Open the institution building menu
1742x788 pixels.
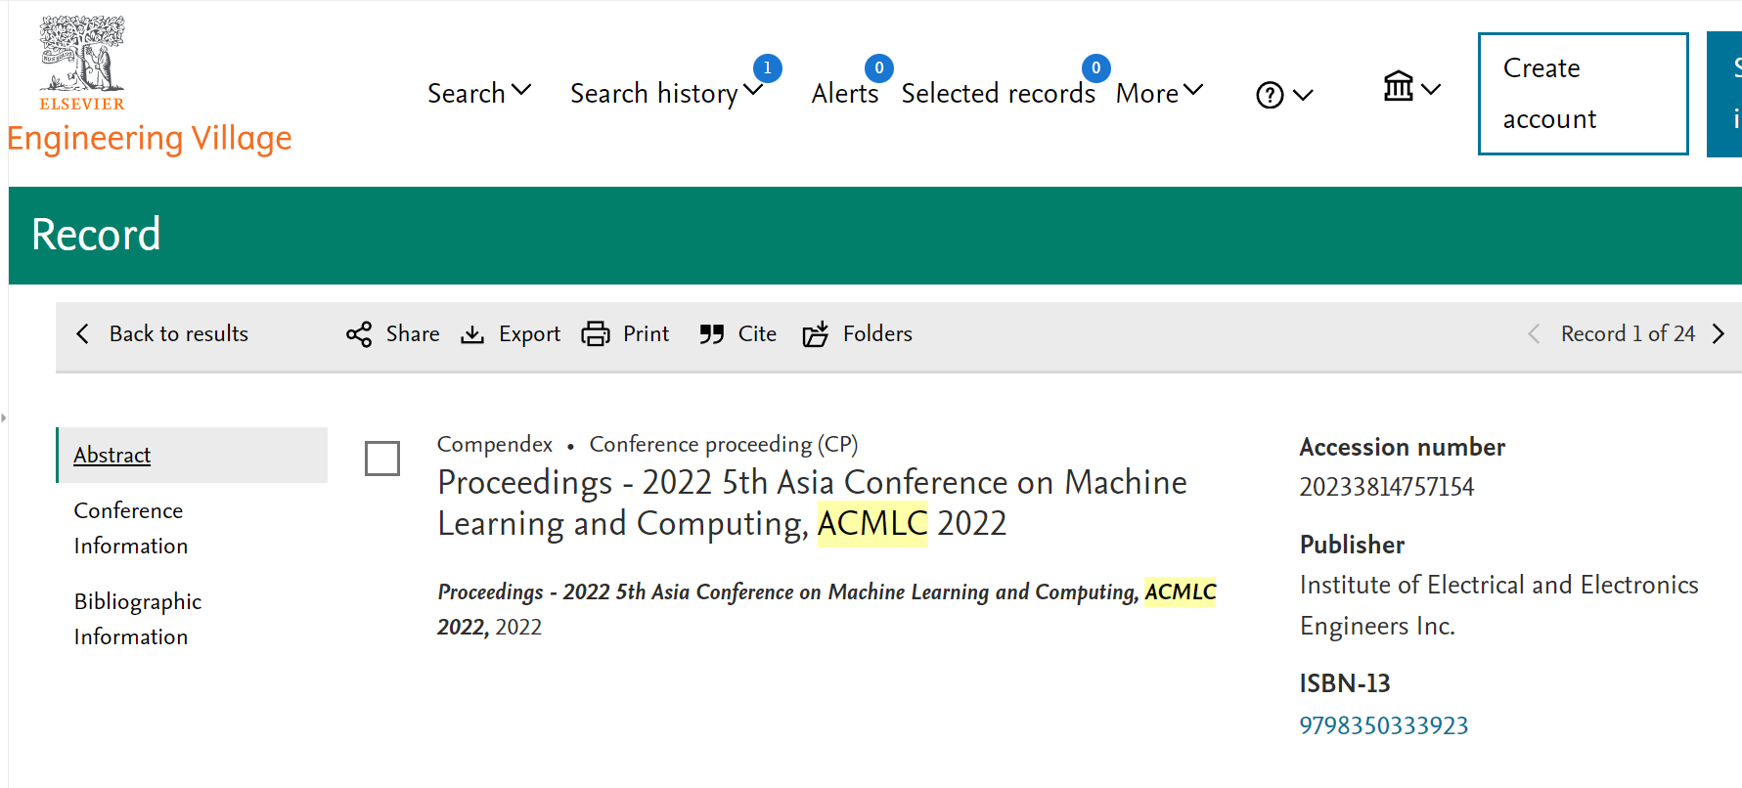1410,88
